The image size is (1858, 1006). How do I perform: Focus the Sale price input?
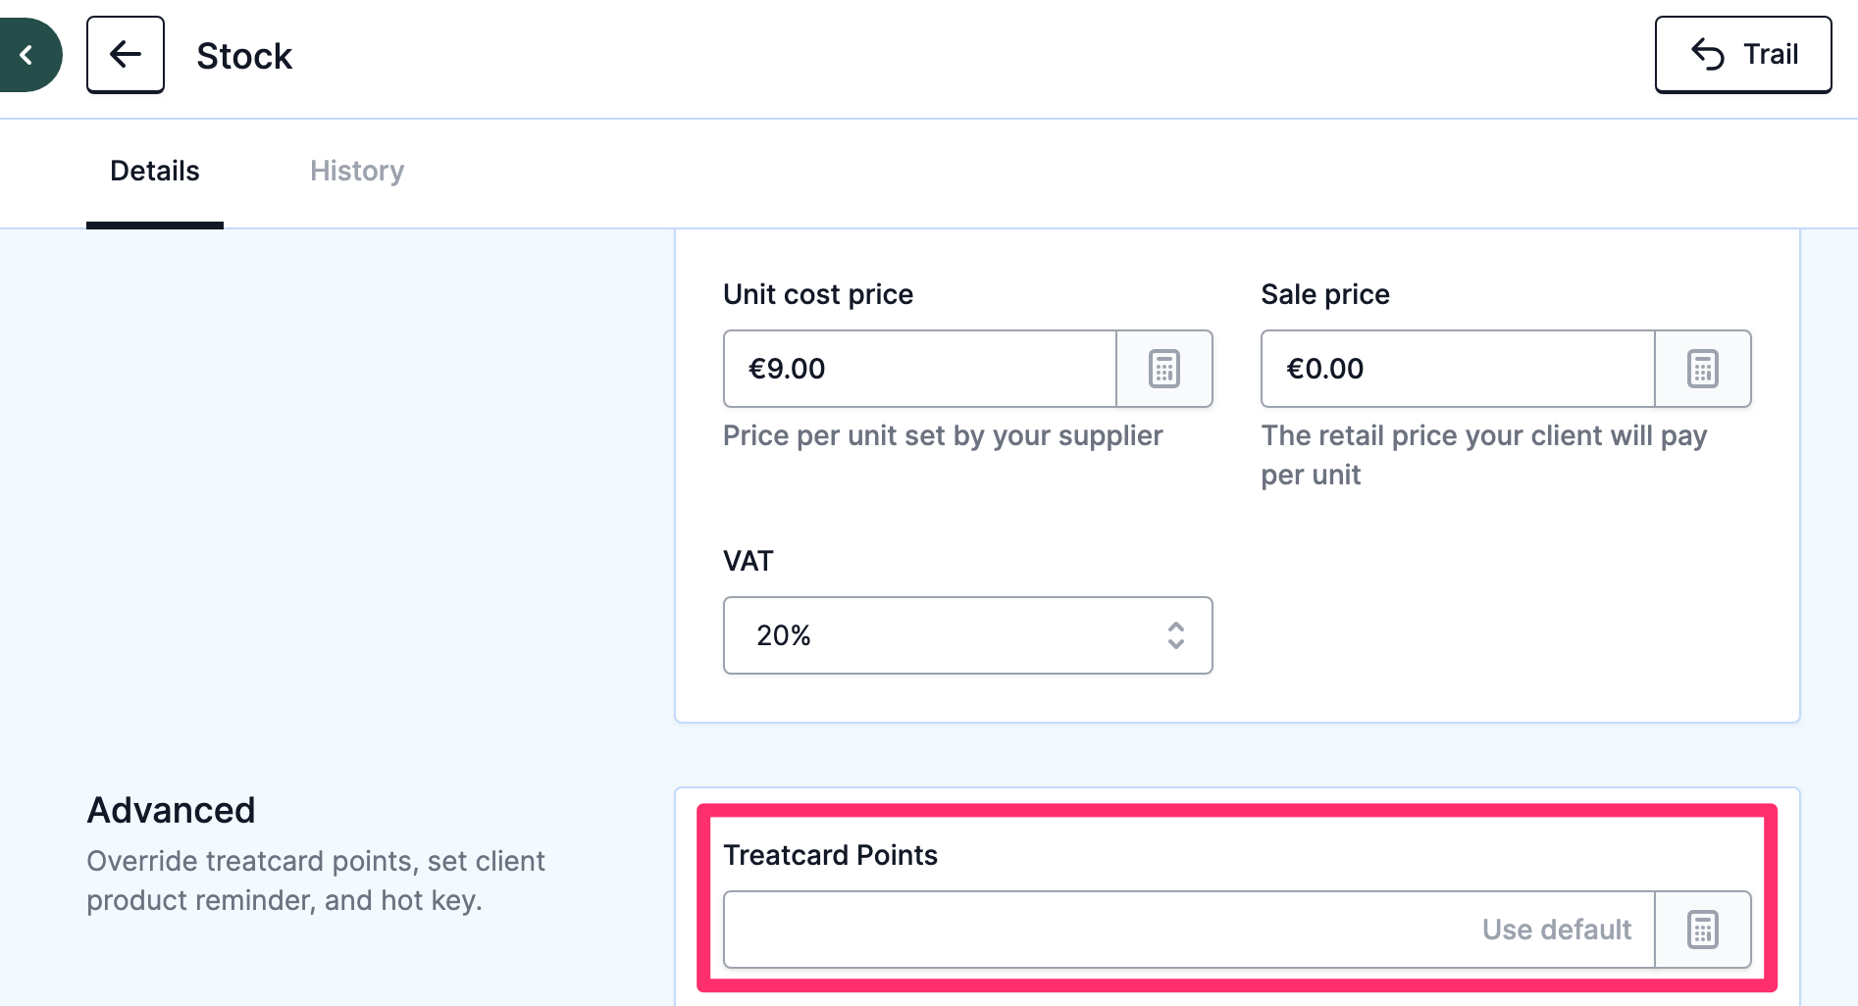(x=1458, y=369)
